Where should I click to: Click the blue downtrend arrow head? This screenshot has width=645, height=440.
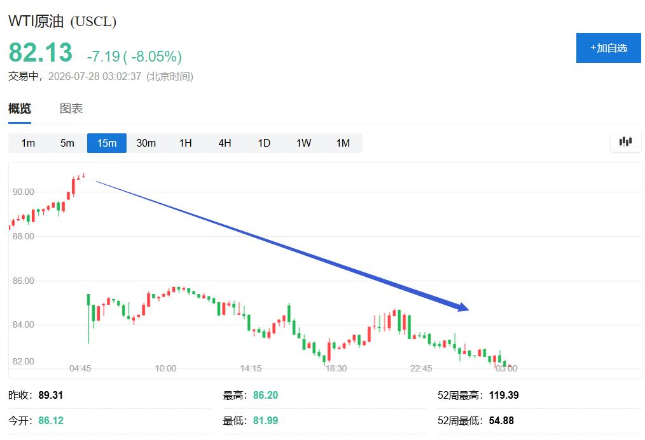coord(462,307)
